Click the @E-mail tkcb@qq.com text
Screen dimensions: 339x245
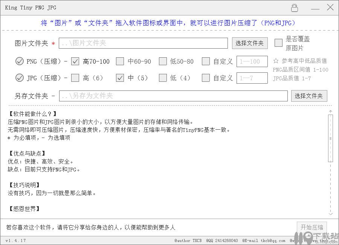coord(264,240)
